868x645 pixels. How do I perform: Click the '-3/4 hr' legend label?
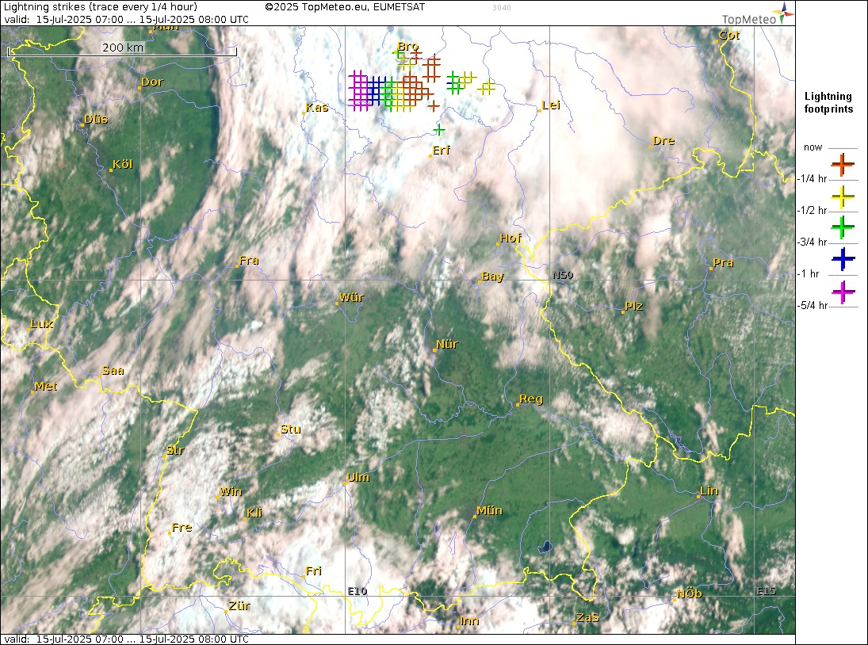(812, 242)
